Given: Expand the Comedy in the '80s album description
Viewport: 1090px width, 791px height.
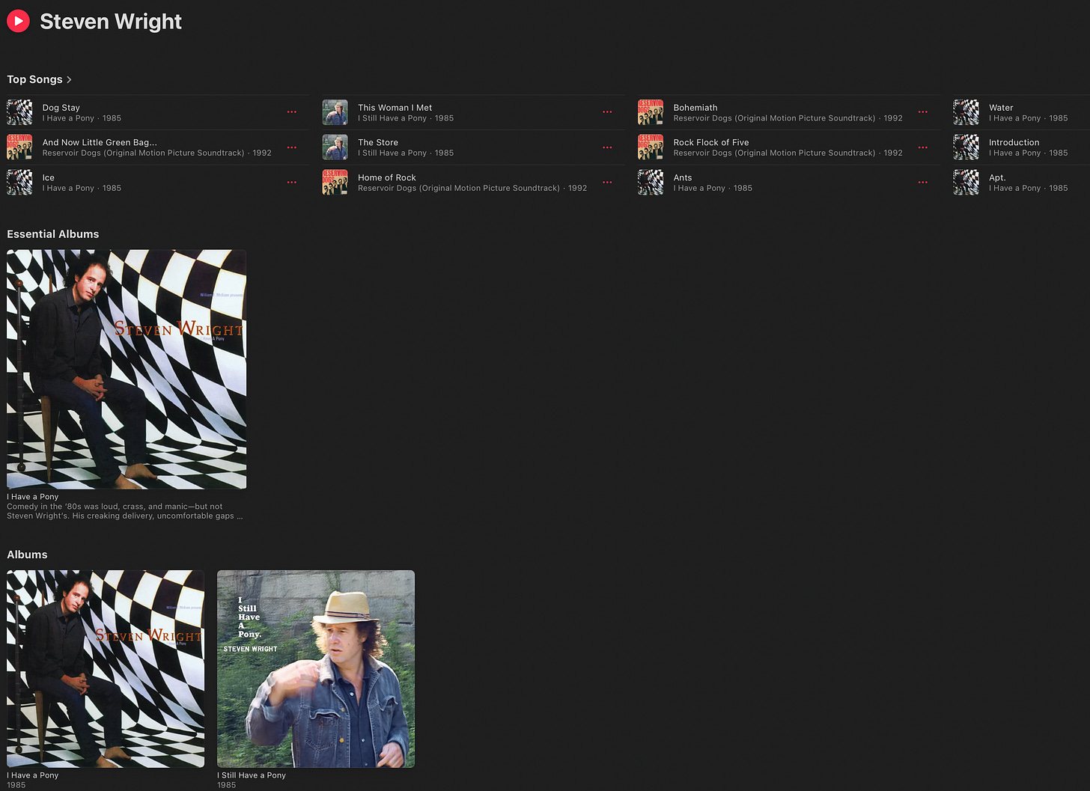Looking at the screenshot, I should point(124,511).
